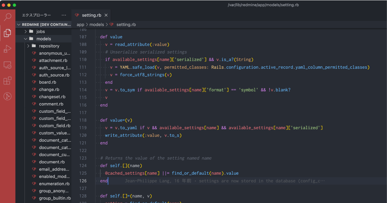This screenshot has height=203, width=387.
Task: Open the Remote Explorer view
Action: (x=7, y=65)
